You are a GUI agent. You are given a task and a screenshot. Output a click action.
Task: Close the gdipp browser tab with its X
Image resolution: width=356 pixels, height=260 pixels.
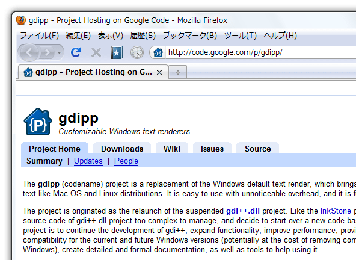point(159,72)
